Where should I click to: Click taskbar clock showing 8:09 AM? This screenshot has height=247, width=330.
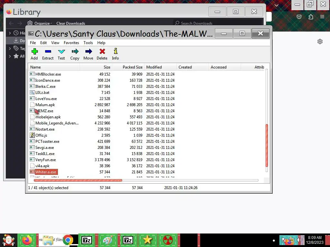pyautogui.click(x=315, y=240)
